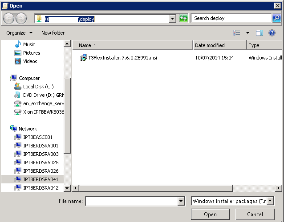Viewport: 284px width, 222px height.
Task: Click the Music library icon
Action: [x=18, y=44]
